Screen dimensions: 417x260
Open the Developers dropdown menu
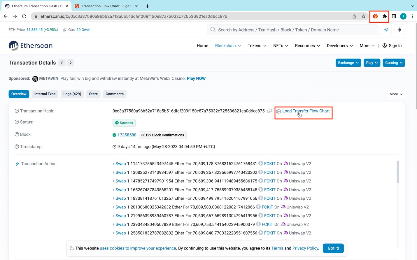click(x=340, y=46)
